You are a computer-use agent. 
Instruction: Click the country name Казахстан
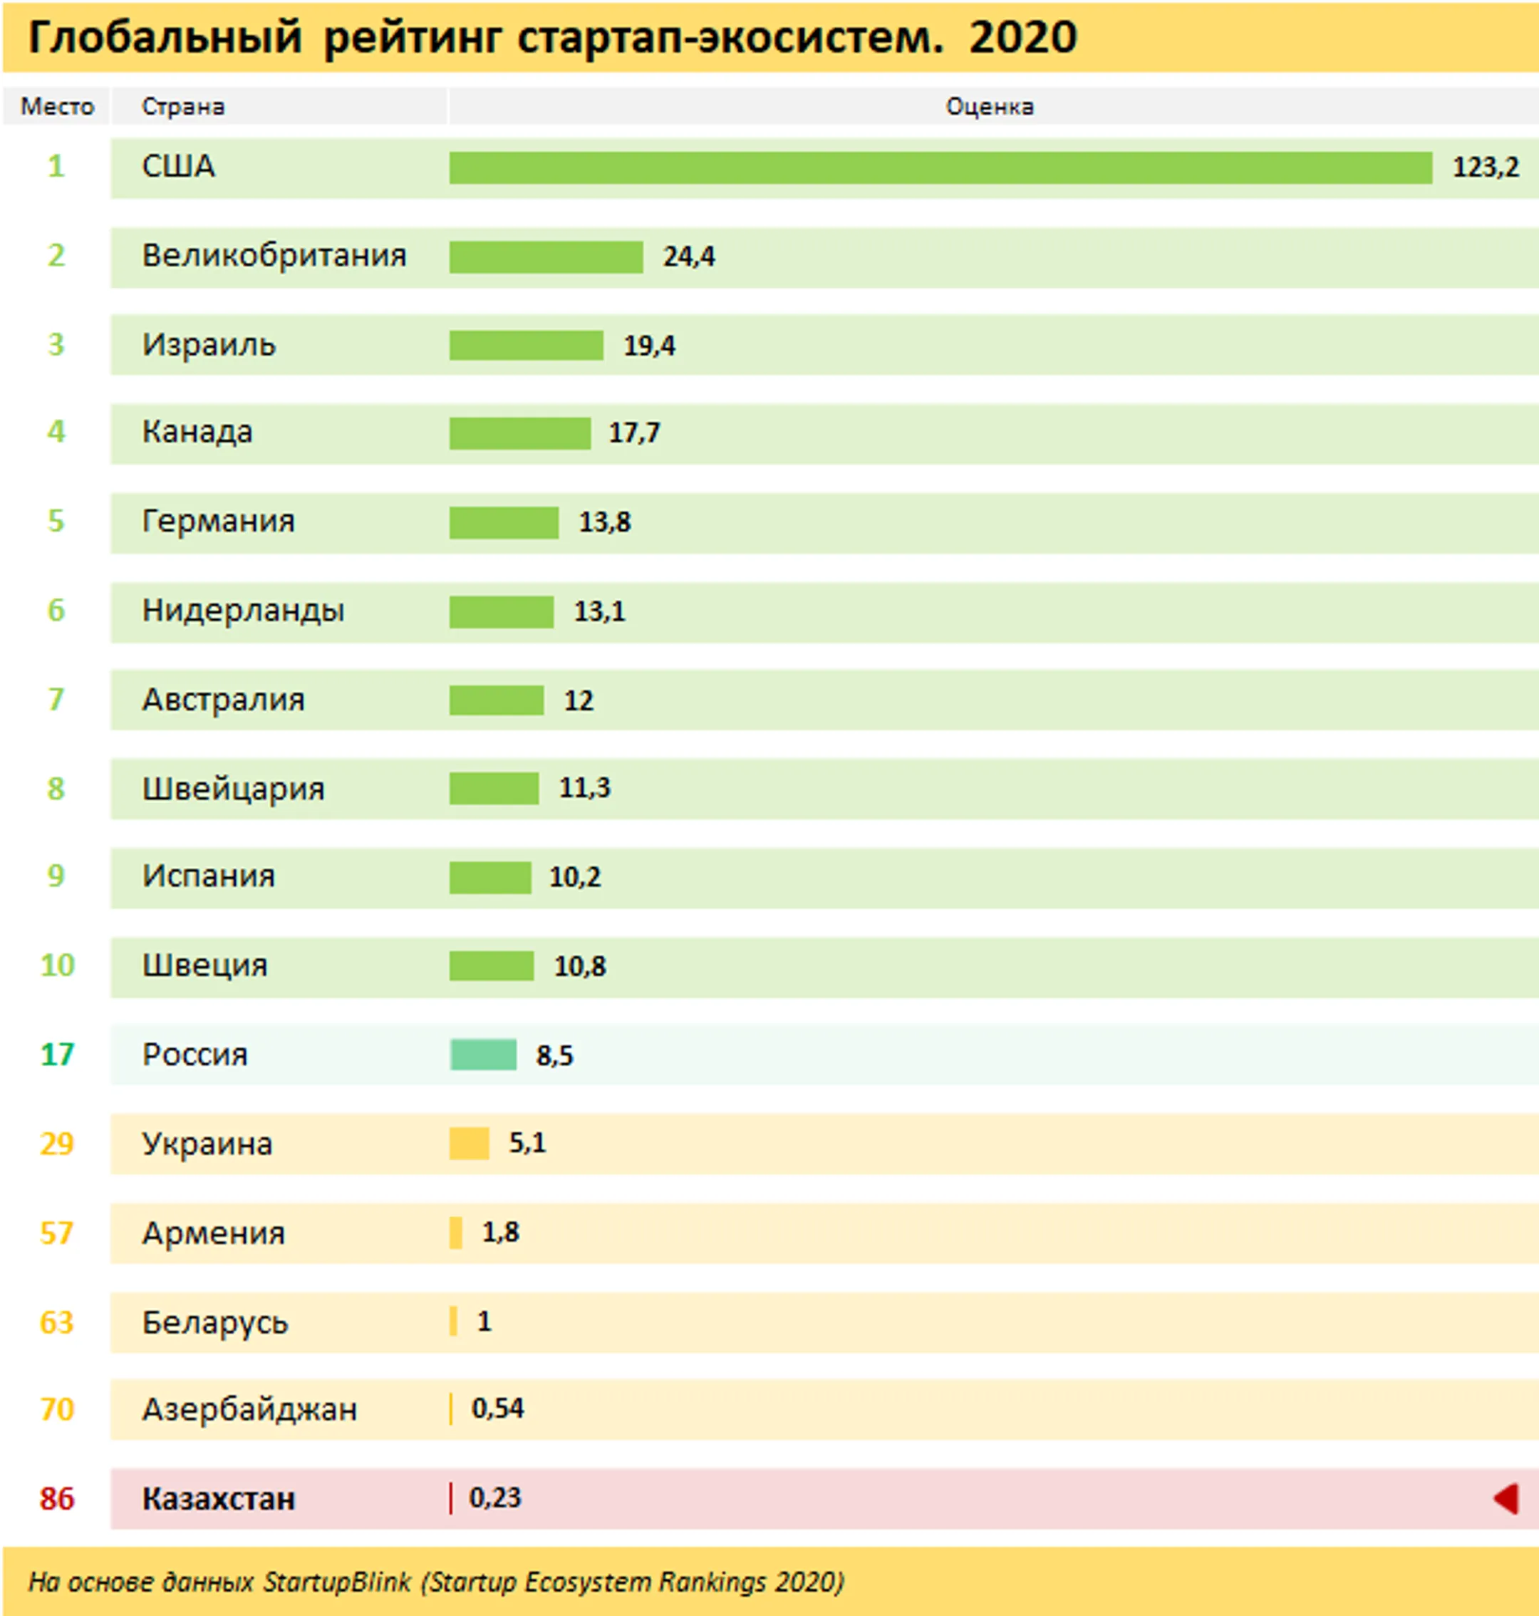coord(218,1498)
